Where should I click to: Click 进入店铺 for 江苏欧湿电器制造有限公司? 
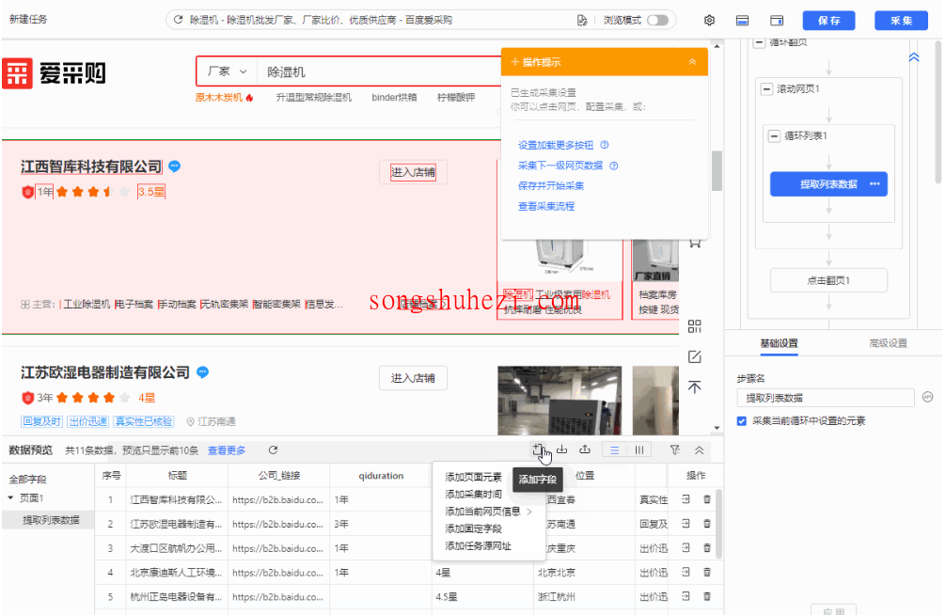pos(413,378)
